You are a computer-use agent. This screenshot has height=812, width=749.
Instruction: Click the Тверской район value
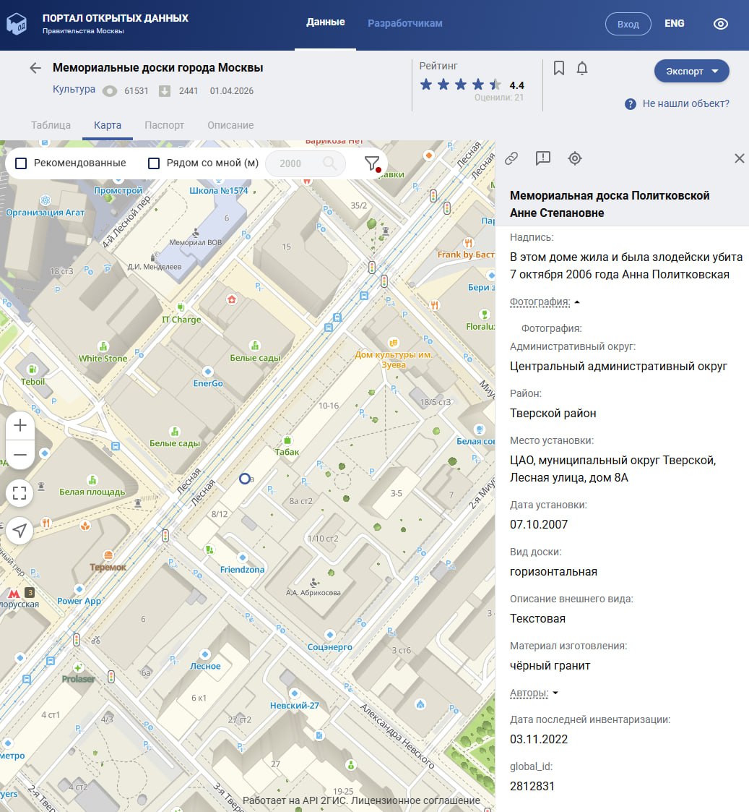553,414
